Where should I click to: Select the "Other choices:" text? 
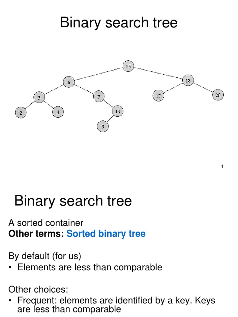38,289
